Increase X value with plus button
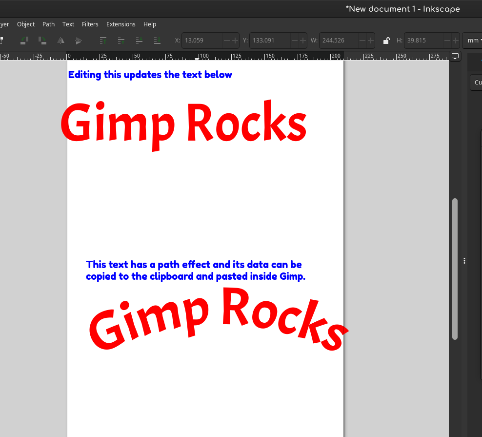This screenshot has width=482, height=437. coord(235,41)
